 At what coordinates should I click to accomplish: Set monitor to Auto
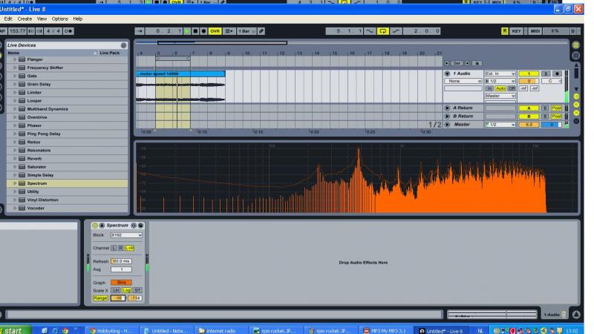[500, 88]
